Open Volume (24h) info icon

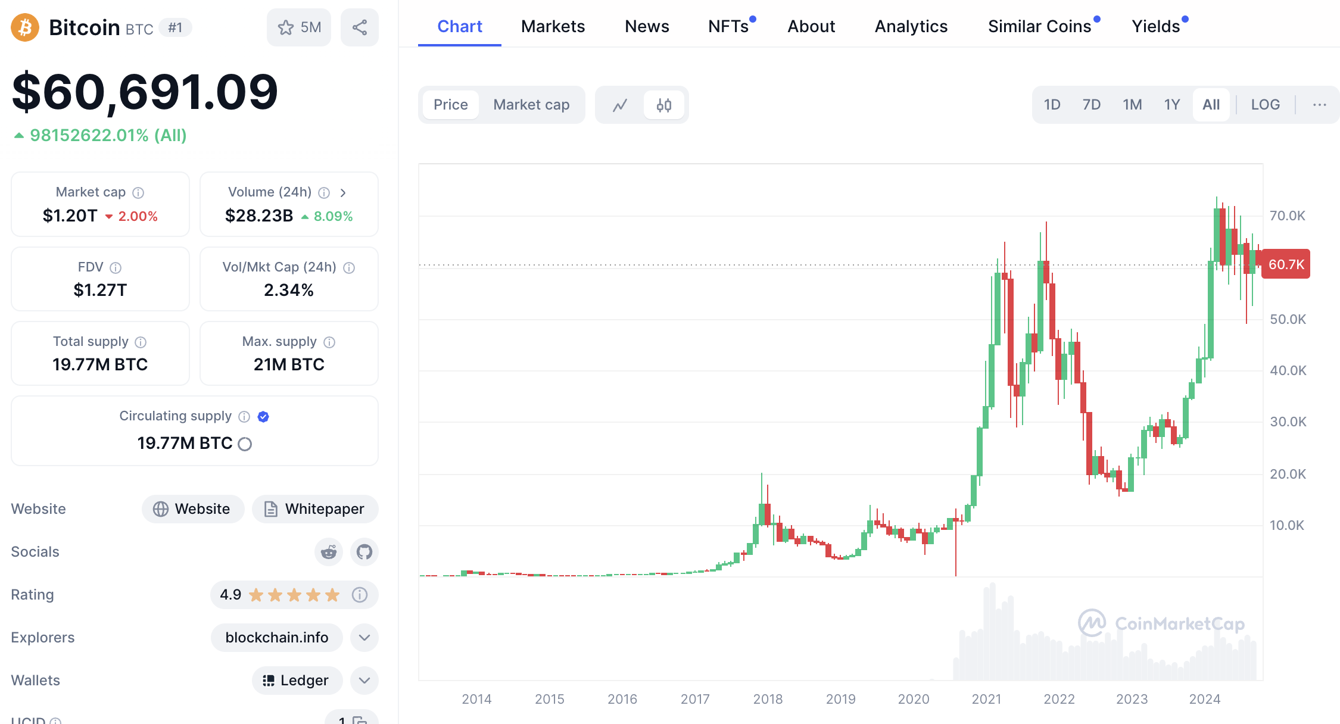click(324, 193)
